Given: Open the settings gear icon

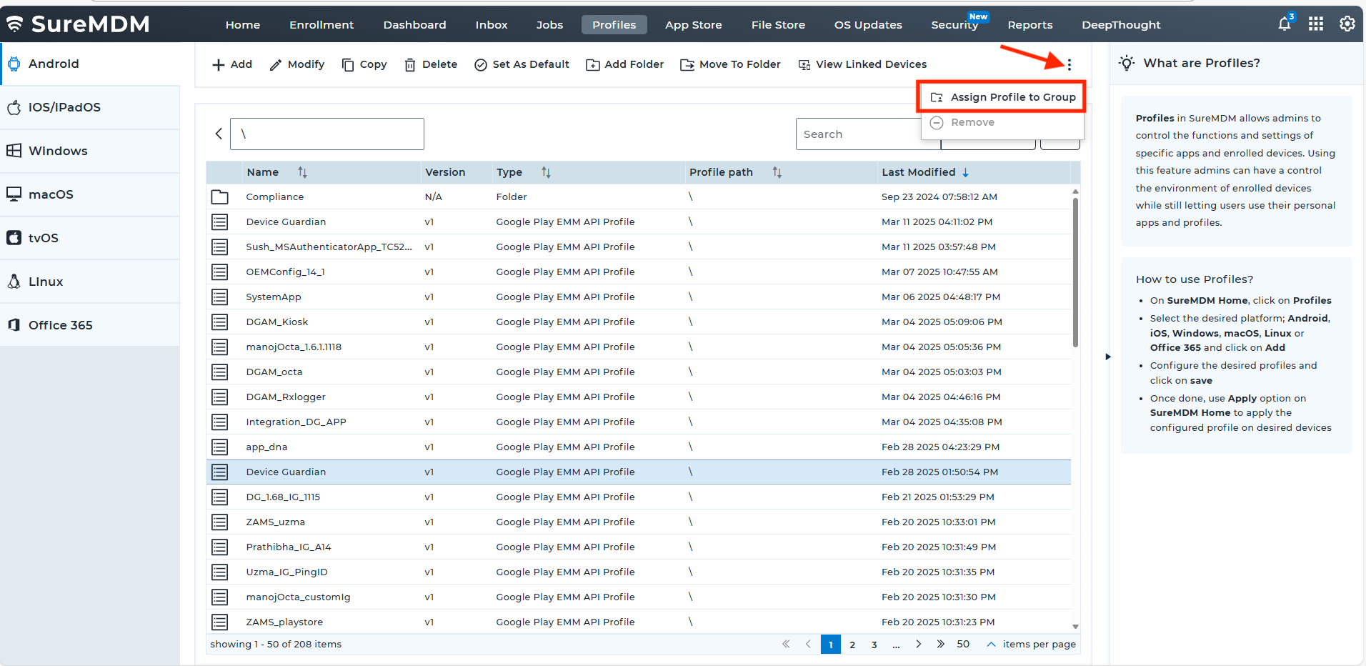Looking at the screenshot, I should point(1347,24).
